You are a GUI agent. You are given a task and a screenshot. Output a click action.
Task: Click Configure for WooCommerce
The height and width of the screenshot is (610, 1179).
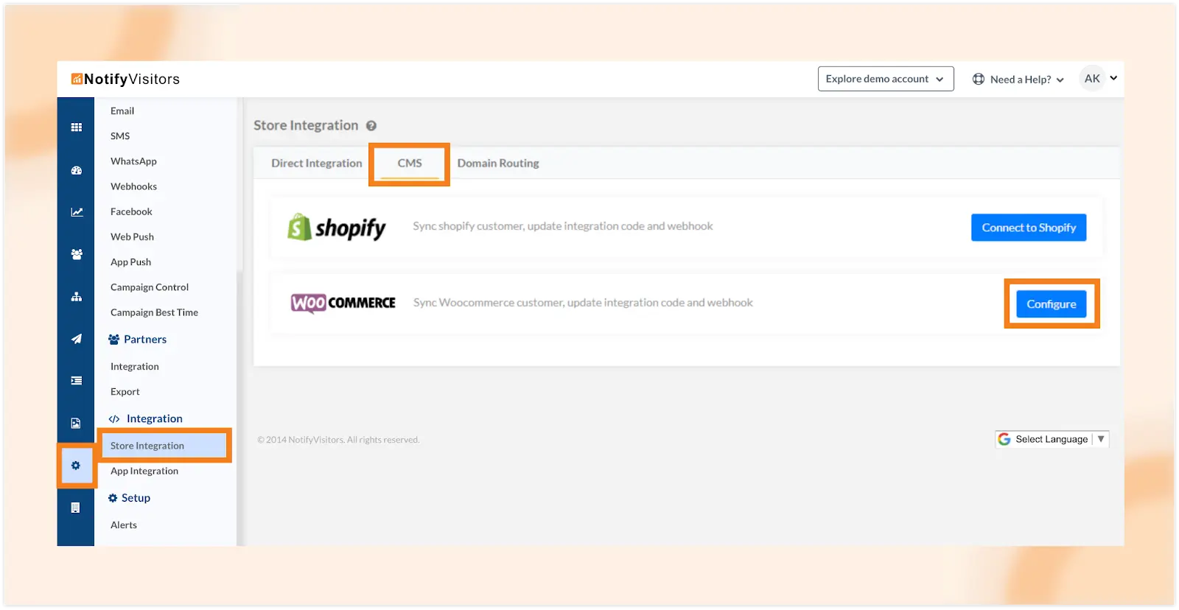coord(1051,304)
